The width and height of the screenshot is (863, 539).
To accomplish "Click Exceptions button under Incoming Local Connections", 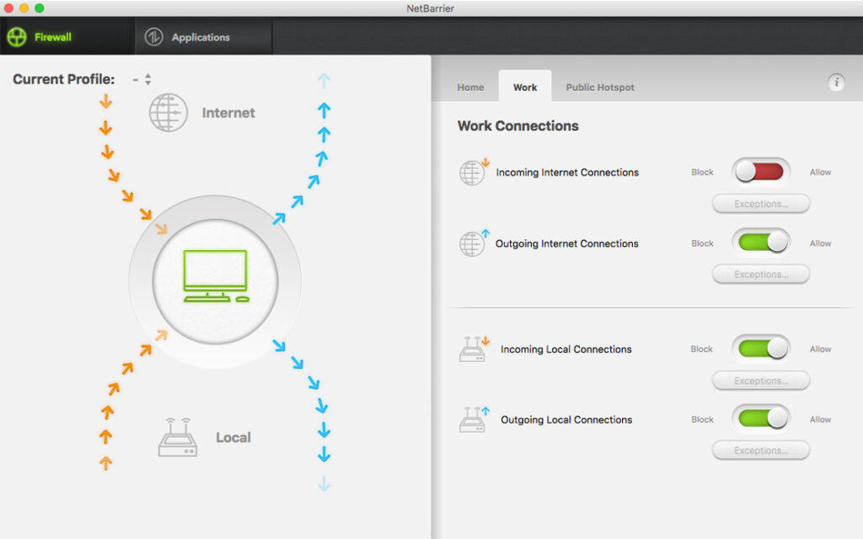I will [760, 381].
